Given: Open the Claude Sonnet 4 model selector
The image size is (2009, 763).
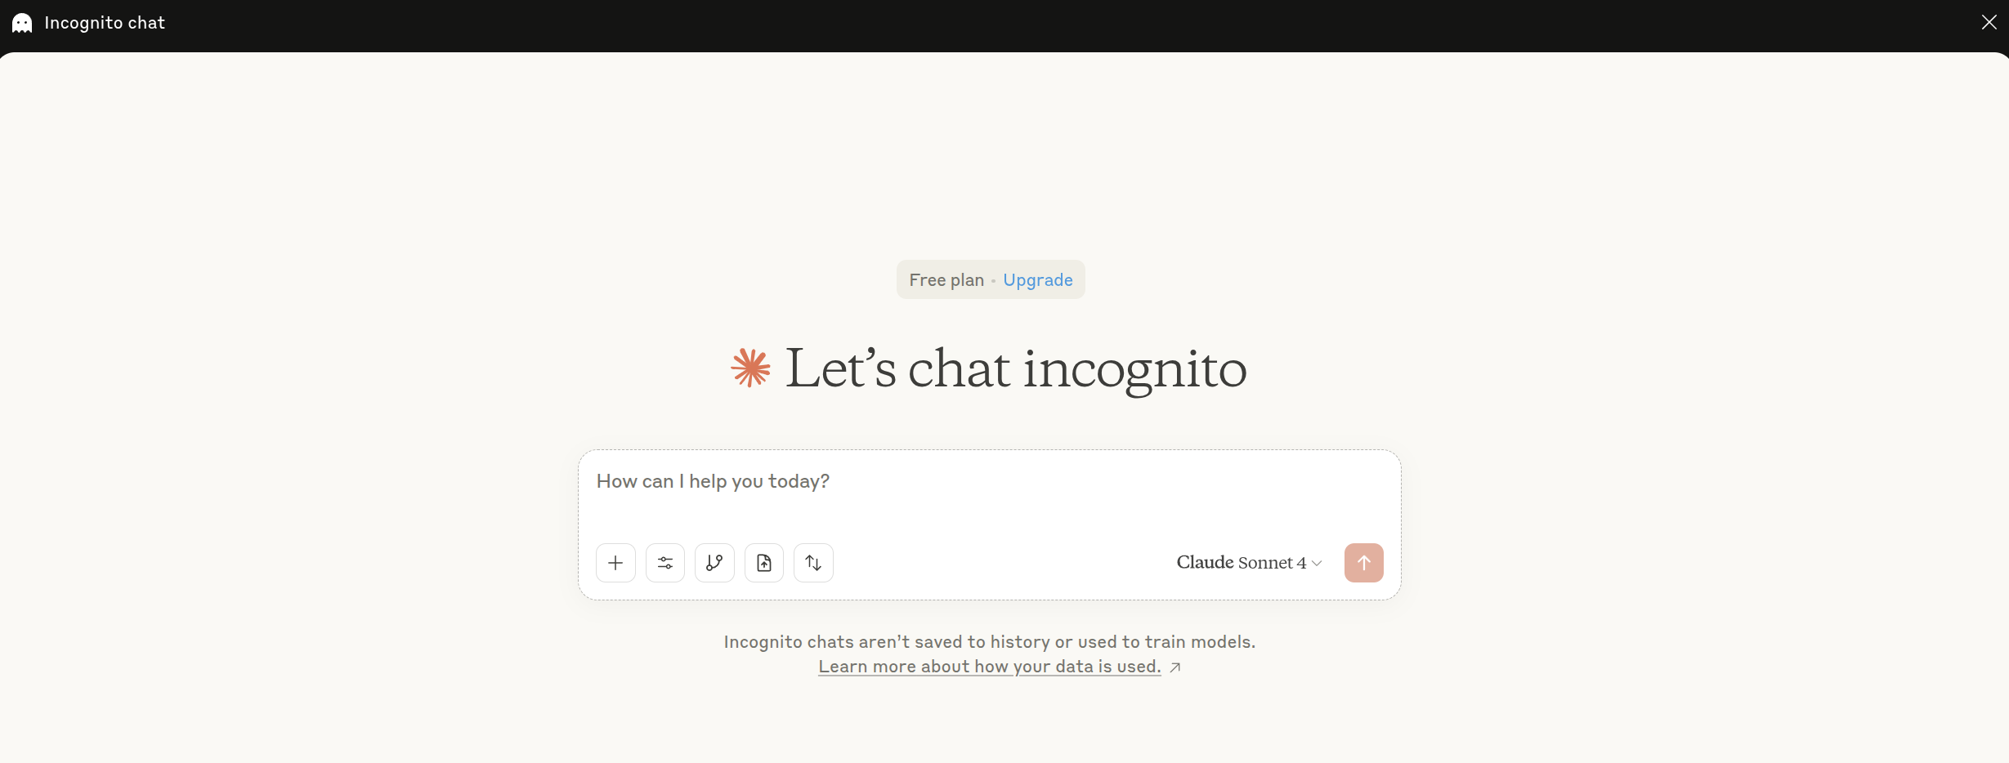Looking at the screenshot, I should pyautogui.click(x=1249, y=563).
